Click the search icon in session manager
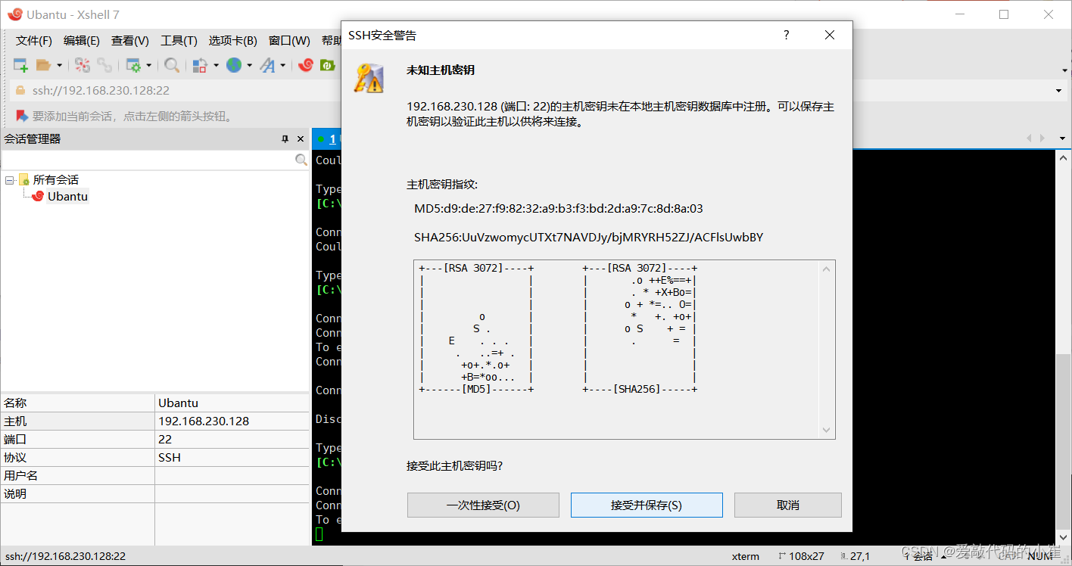The width and height of the screenshot is (1072, 566). pos(301,160)
